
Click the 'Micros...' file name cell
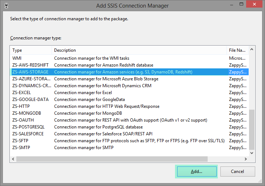pyautogui.click(x=237, y=58)
